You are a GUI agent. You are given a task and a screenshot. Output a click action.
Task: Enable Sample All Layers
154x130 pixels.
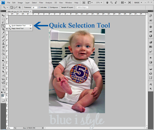click(x=60, y=7)
